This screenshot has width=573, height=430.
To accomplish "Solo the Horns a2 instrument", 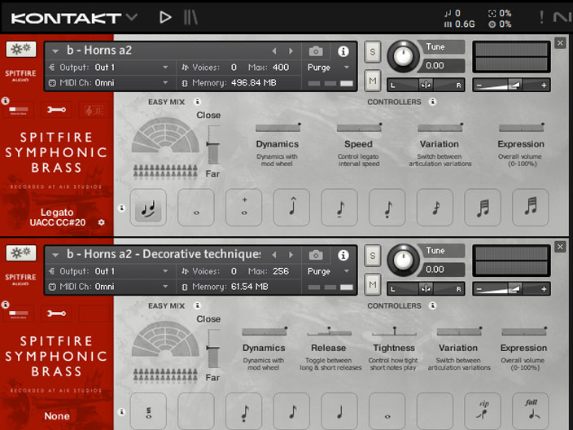I will [373, 51].
